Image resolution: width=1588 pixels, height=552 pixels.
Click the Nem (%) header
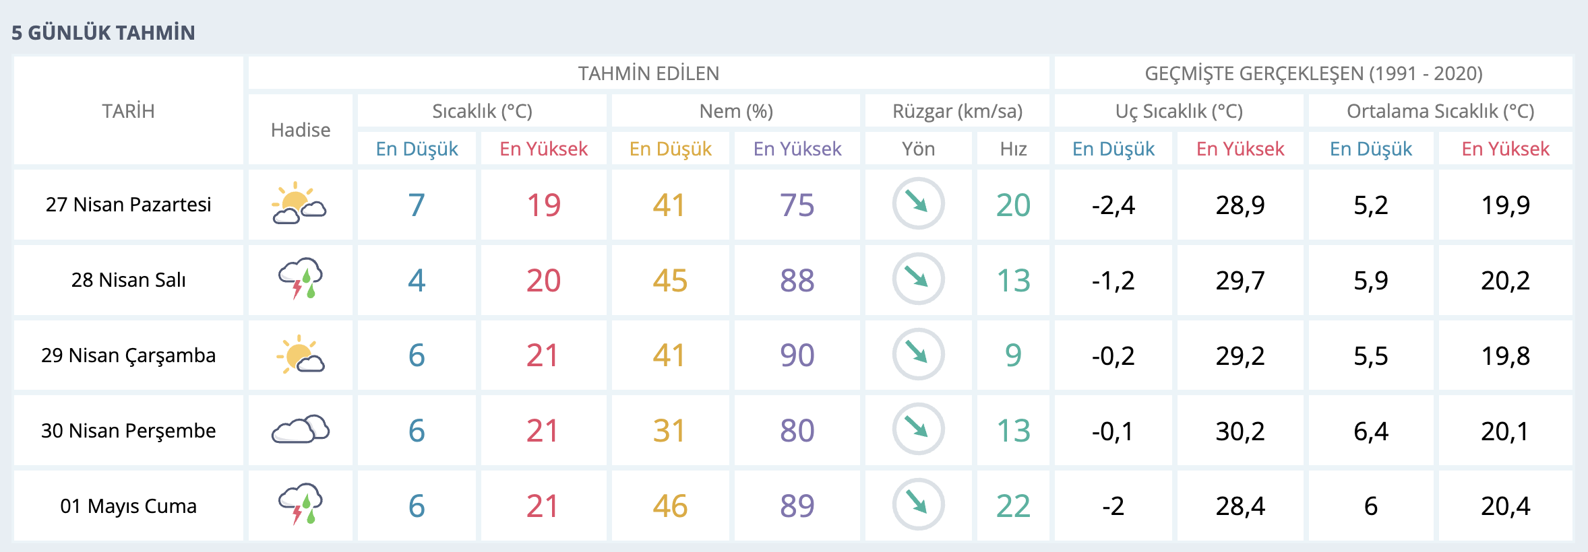coord(736,111)
